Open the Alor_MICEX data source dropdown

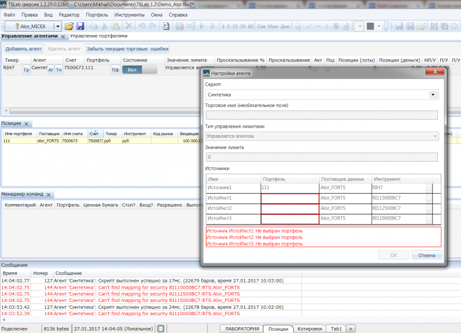[x=57, y=26]
